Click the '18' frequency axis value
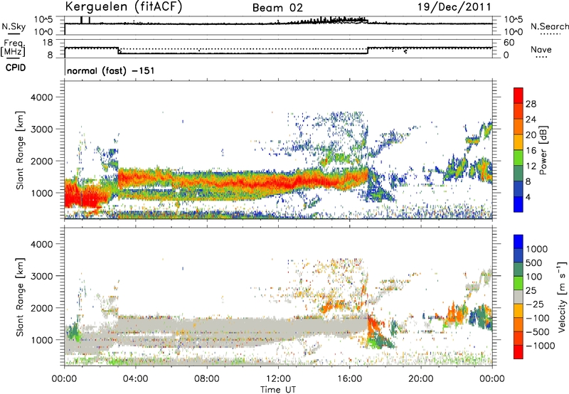The width and height of the screenshot is (569, 394). (48, 43)
